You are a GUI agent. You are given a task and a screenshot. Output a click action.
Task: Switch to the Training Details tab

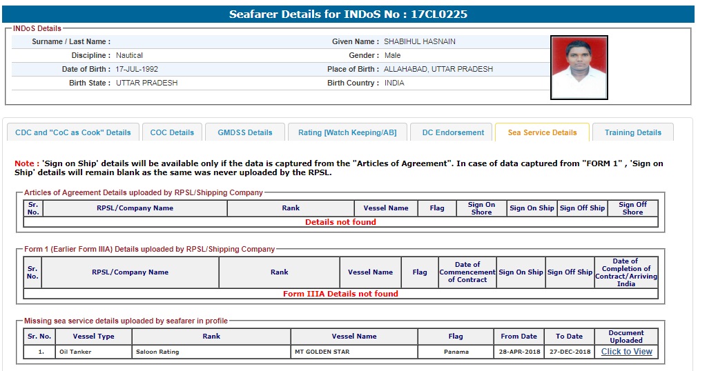tap(632, 132)
